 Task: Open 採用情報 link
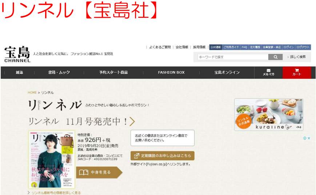point(199,47)
